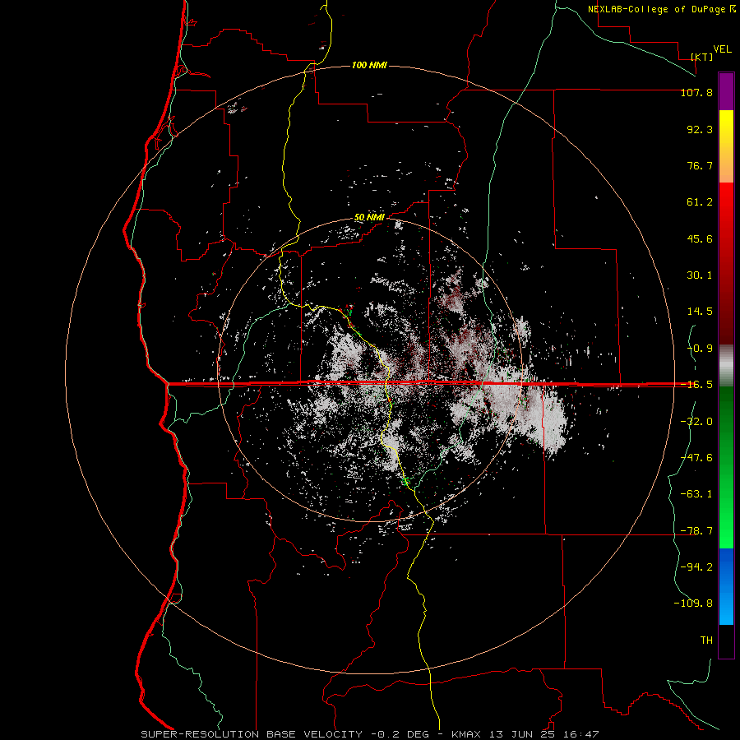Click the 14.5 velocity scale value

(700, 312)
